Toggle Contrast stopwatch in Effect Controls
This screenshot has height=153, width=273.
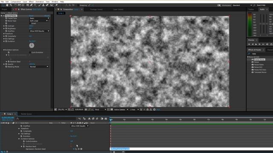click(6, 26)
